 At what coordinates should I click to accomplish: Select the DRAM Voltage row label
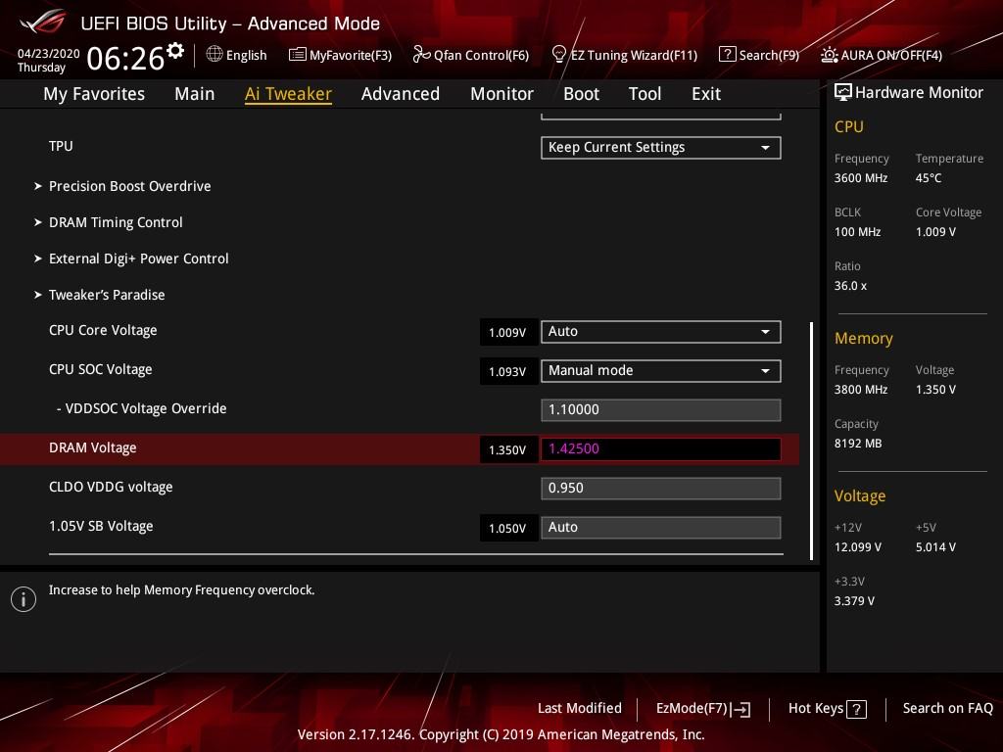tap(93, 448)
